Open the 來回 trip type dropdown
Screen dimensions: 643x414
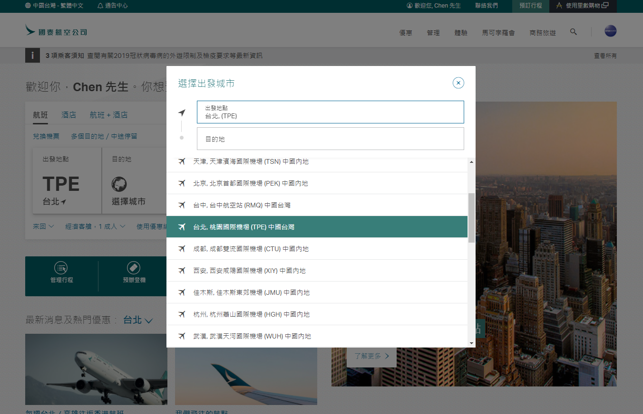pos(43,226)
